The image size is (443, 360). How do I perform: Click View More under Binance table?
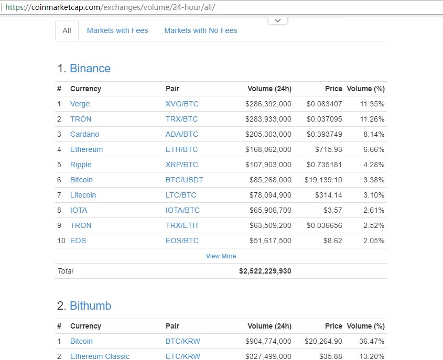[x=221, y=256]
